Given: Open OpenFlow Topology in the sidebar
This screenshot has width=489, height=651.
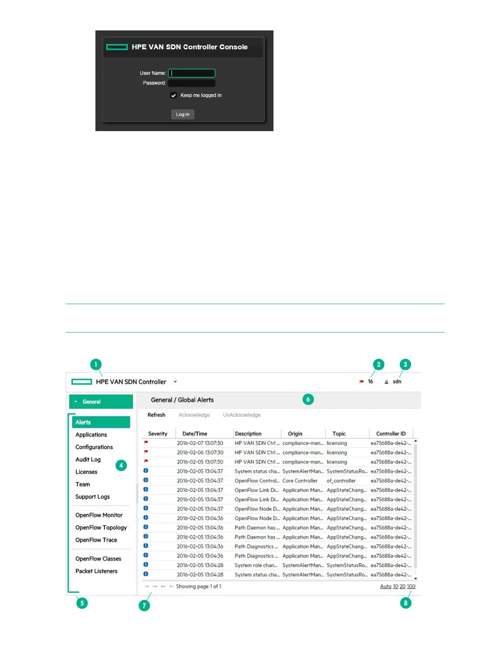Looking at the screenshot, I should point(101,527).
